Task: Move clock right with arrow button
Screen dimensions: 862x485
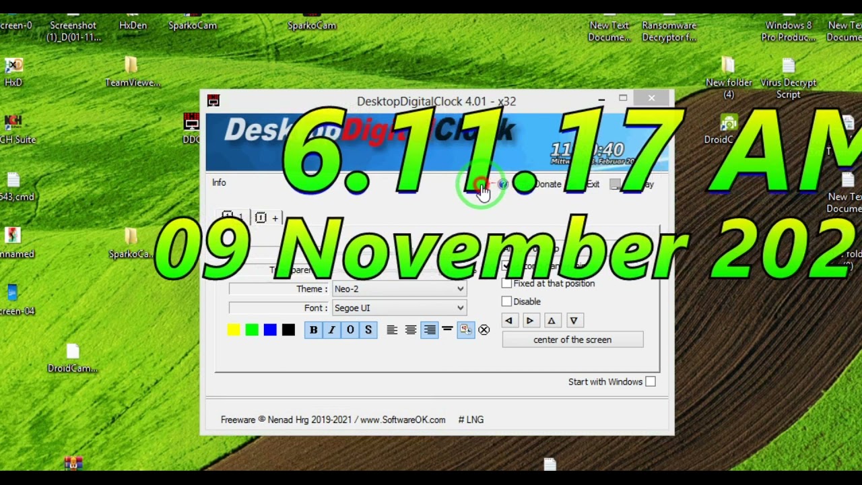Action: click(x=530, y=321)
